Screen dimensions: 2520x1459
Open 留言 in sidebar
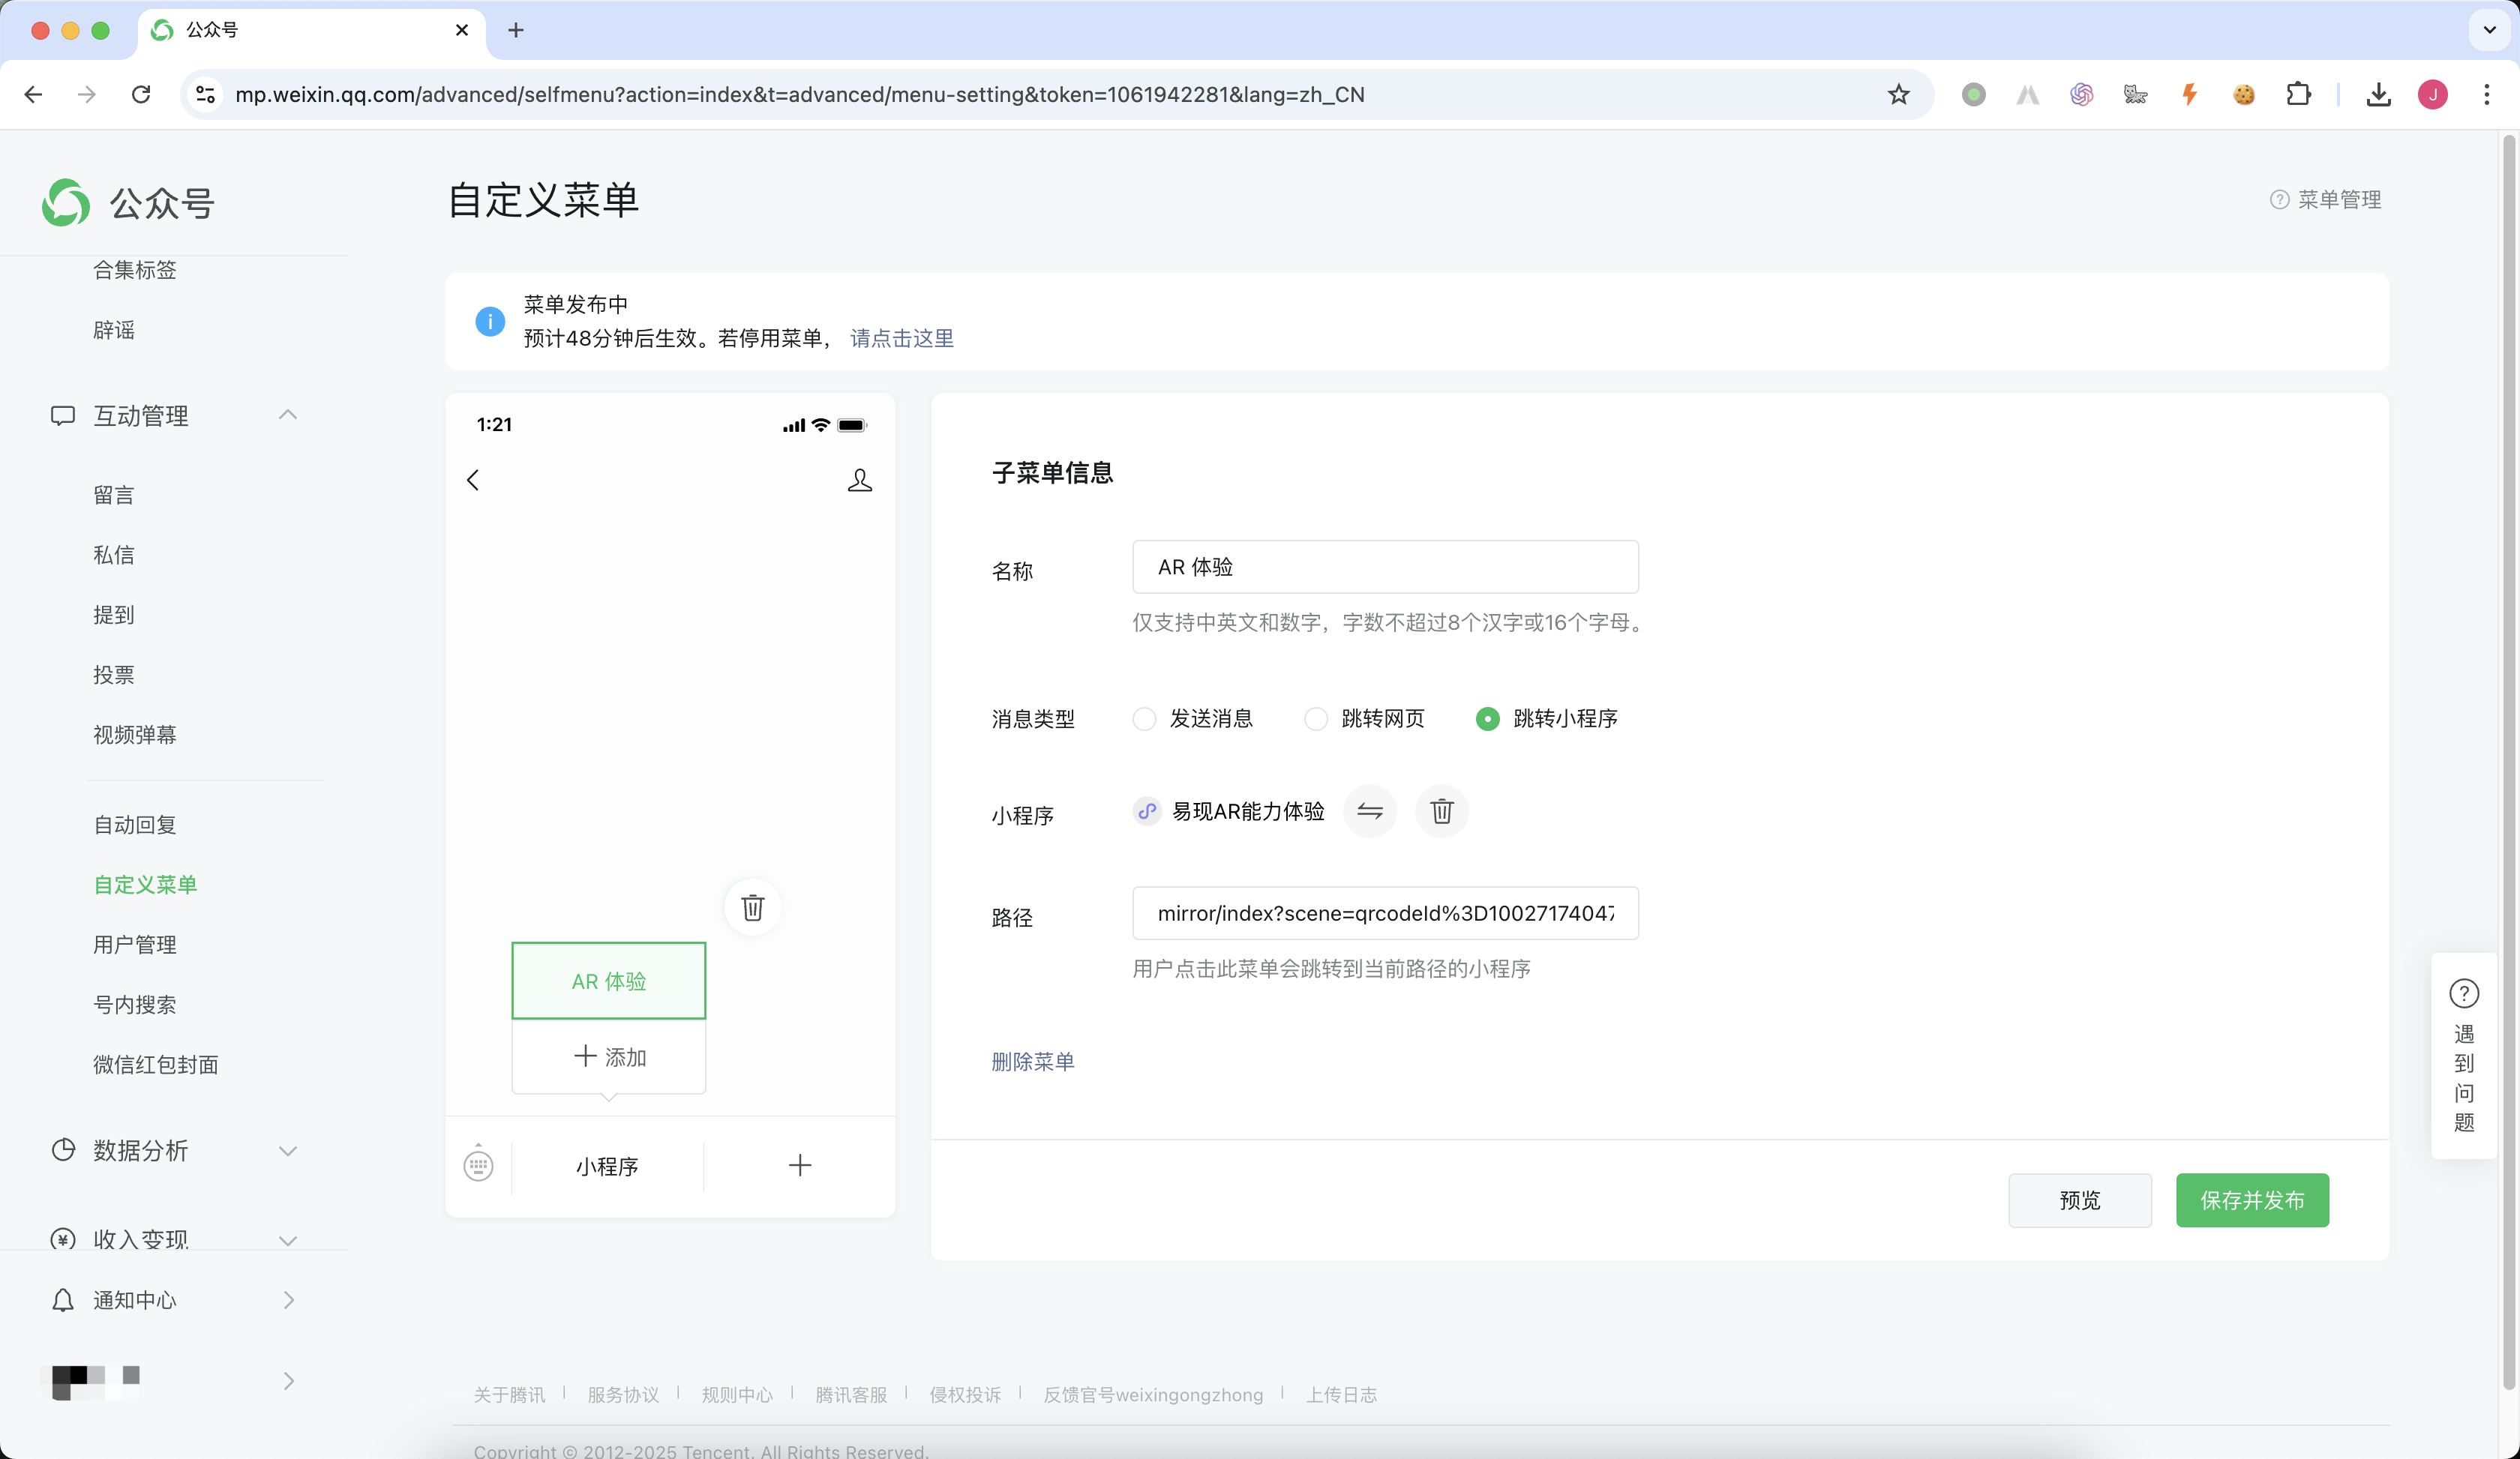pyautogui.click(x=114, y=495)
